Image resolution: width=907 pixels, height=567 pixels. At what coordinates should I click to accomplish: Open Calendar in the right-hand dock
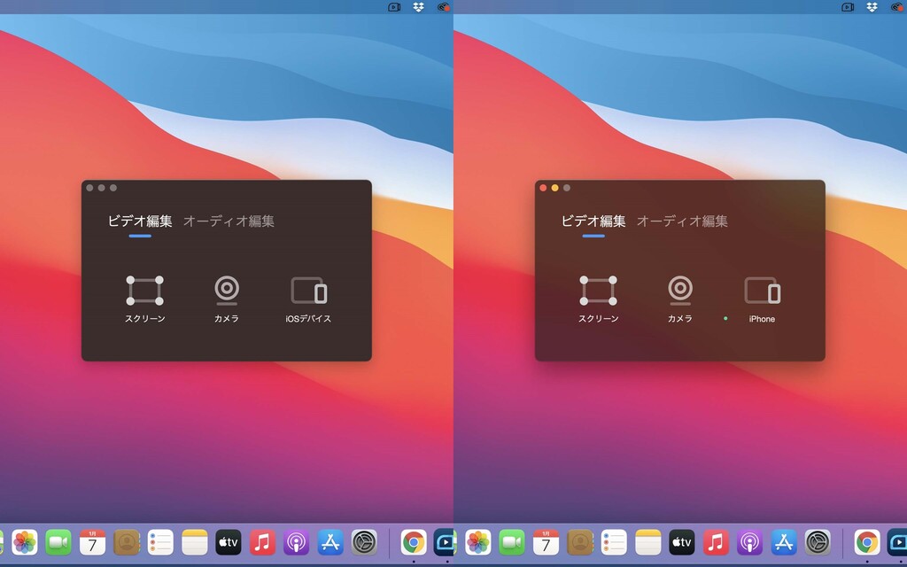546,543
